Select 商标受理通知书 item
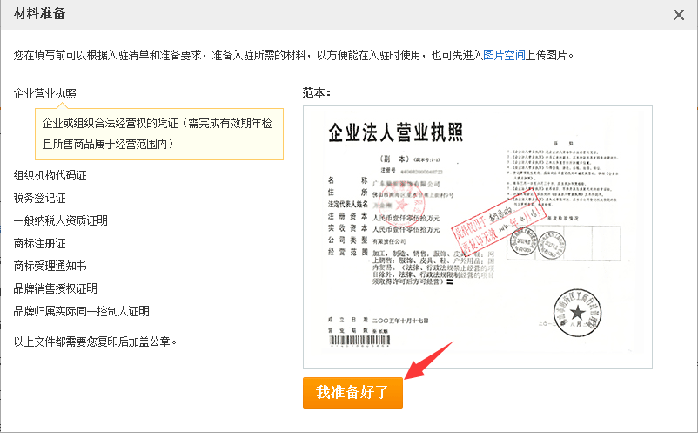 [x=50, y=266]
